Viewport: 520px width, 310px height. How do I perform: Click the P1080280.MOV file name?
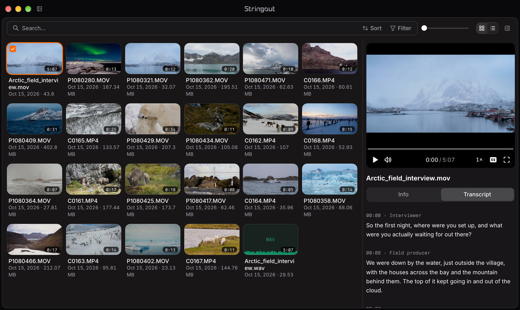[x=88, y=80]
